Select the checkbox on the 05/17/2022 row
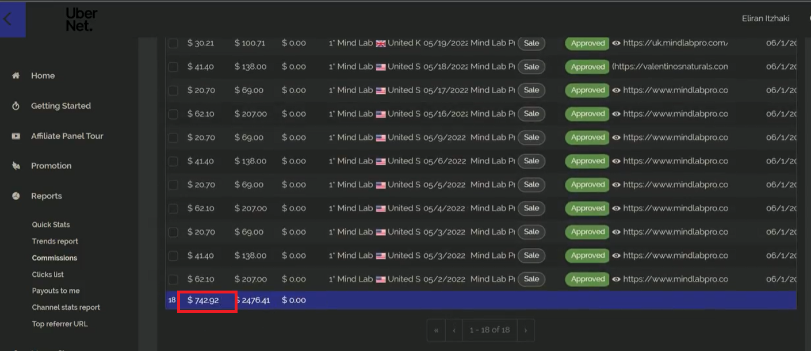Image resolution: width=811 pixels, height=351 pixels. [x=173, y=90]
